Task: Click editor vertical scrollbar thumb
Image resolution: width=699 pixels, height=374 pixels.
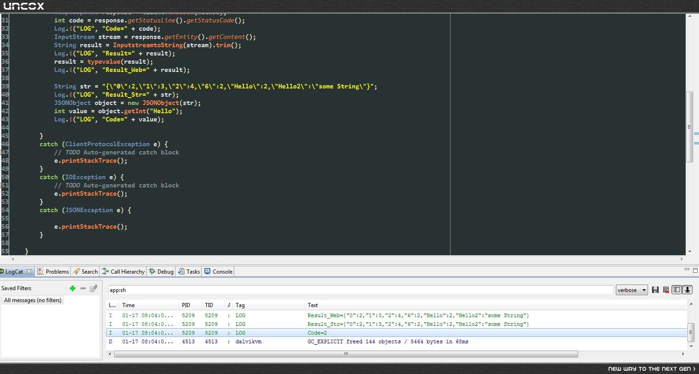Action: [x=689, y=127]
